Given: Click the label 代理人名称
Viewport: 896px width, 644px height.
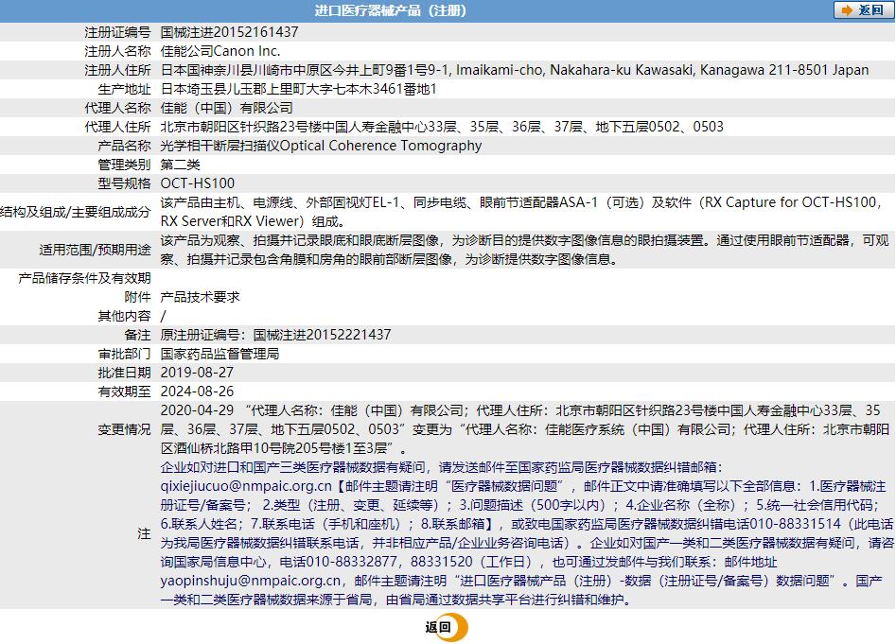Looking at the screenshot, I should (117, 108).
